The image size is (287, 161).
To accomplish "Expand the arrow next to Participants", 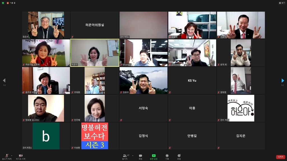I will click(x=133, y=155).
